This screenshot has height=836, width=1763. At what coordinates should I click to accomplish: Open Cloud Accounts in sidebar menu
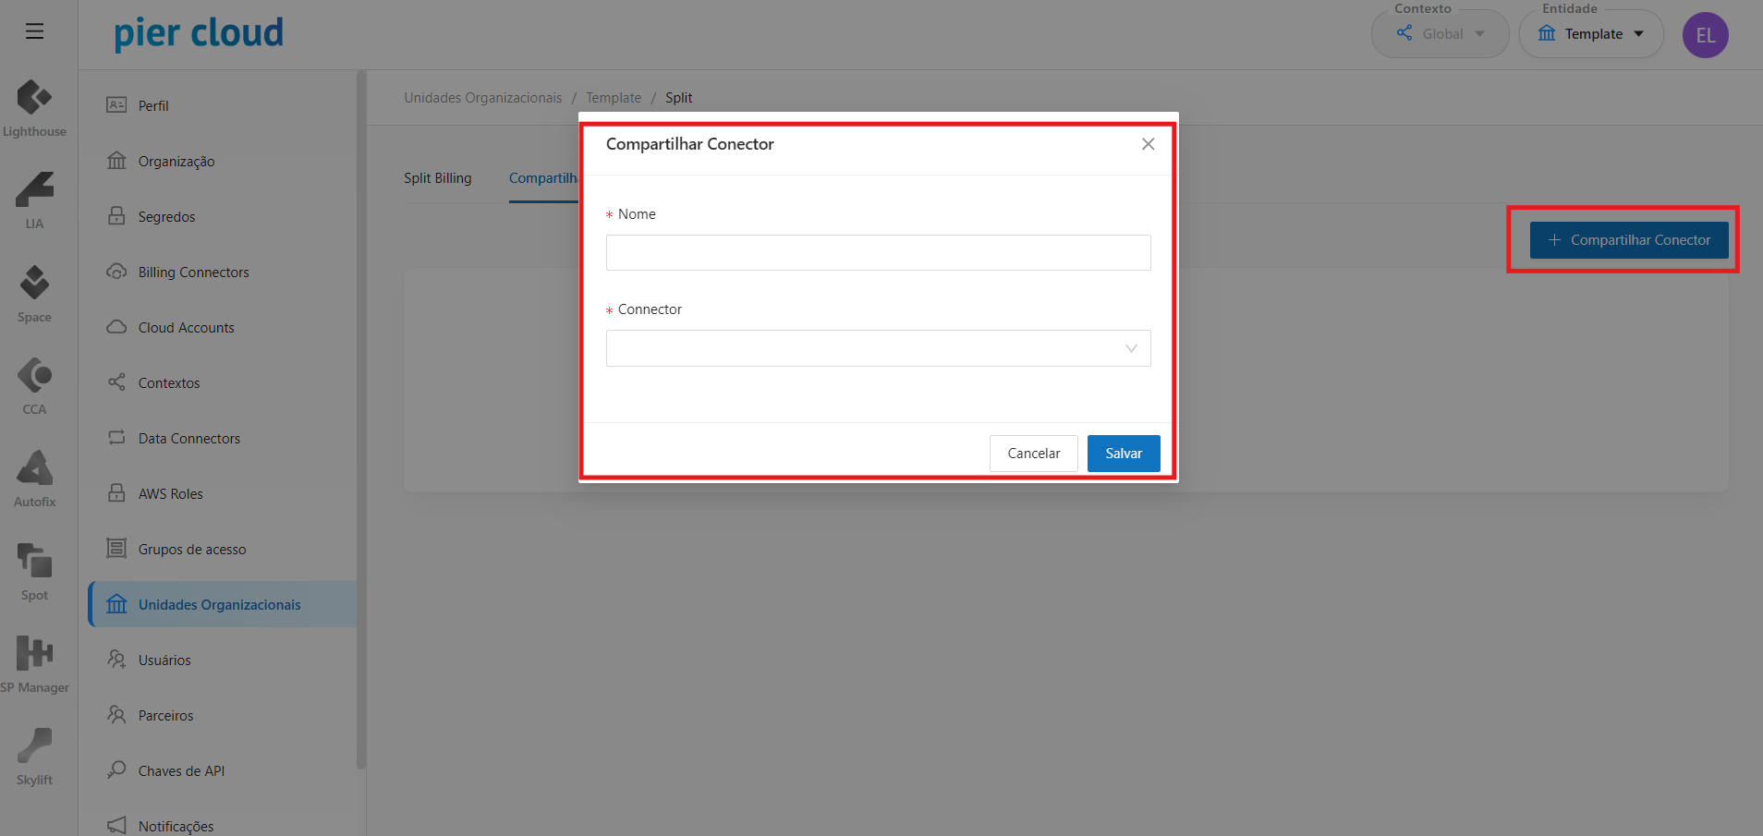pyautogui.click(x=186, y=328)
